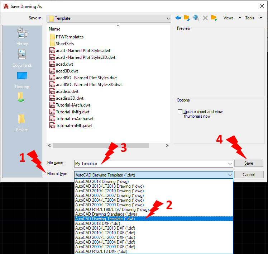Select acad -Named Plot Styles.dwt file
Image resolution: width=268 pixels, height=254 pixels.
(x=80, y=51)
